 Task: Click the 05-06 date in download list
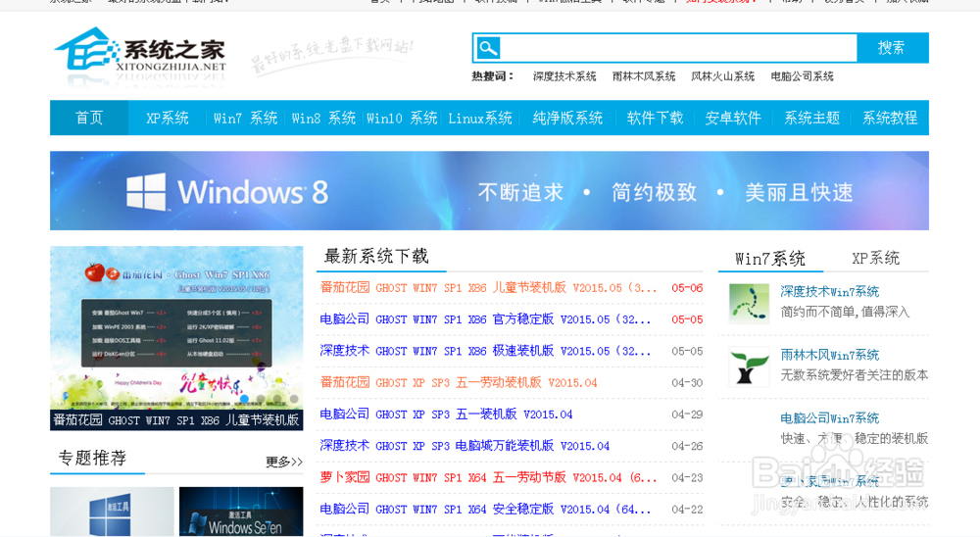pyautogui.click(x=687, y=287)
